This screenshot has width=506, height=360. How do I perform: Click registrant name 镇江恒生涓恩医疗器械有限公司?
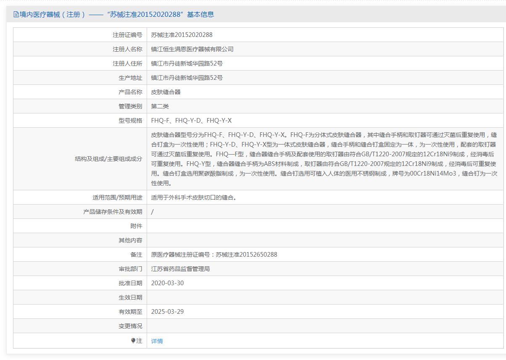(x=192, y=49)
